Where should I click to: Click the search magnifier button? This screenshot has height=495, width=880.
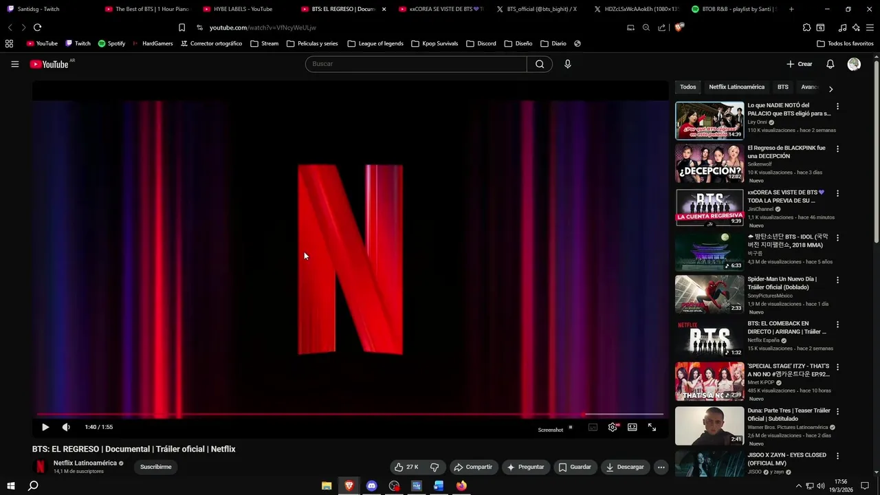540,64
